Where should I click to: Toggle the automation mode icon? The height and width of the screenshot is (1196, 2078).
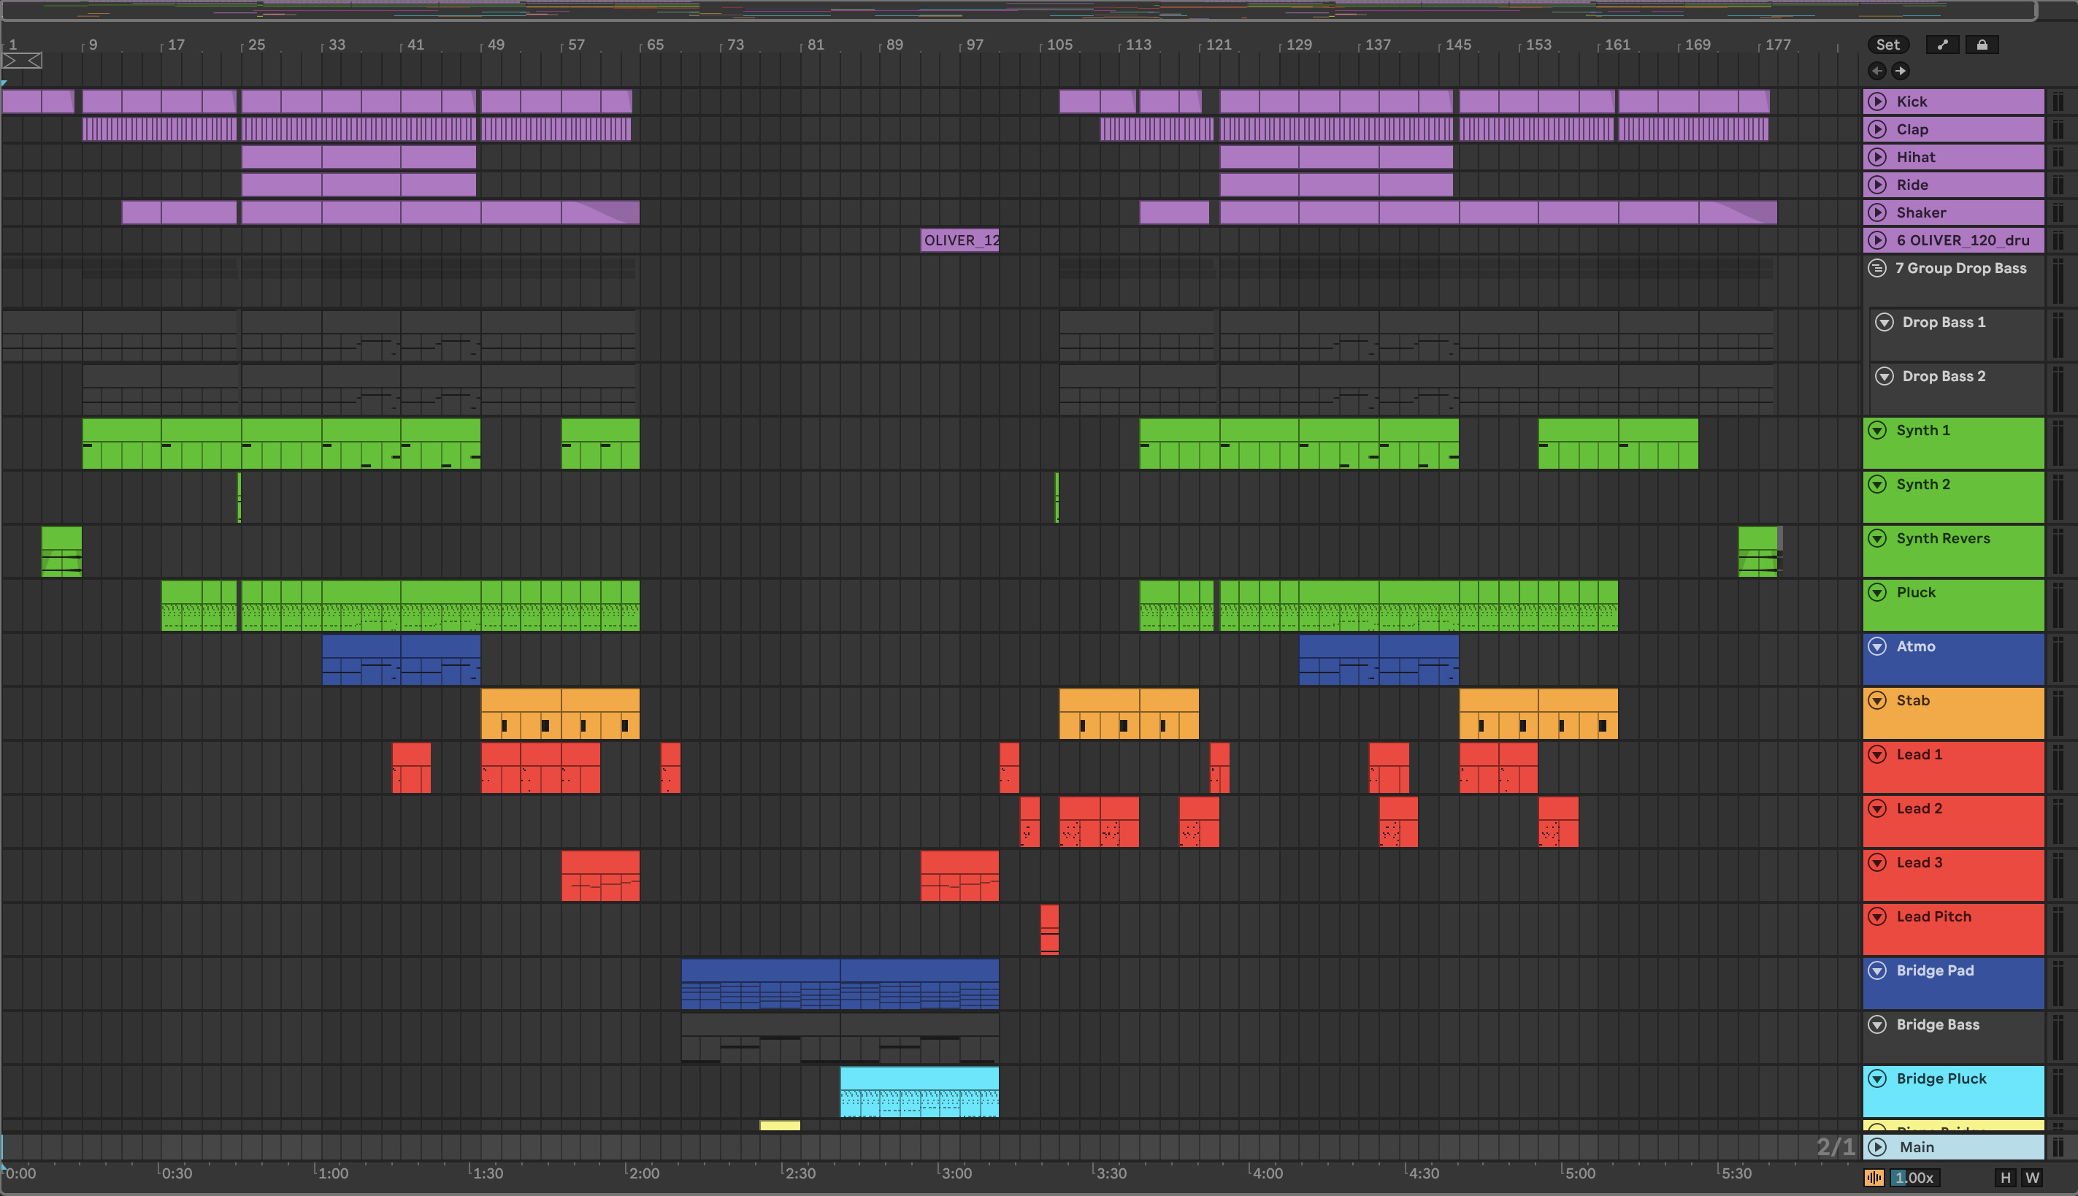pos(1942,45)
